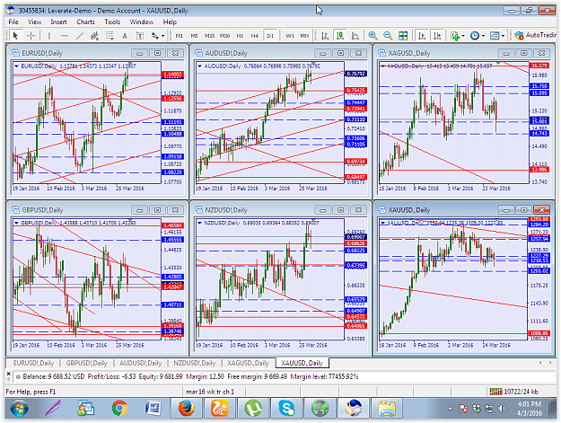Open Microsoft Word from the taskbar
The width and height of the screenshot is (561, 423).
[153, 409]
